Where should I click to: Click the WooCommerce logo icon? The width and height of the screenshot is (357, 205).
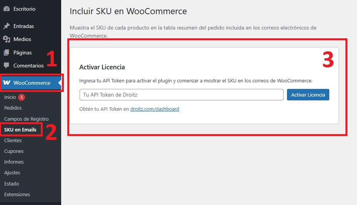(x=7, y=83)
